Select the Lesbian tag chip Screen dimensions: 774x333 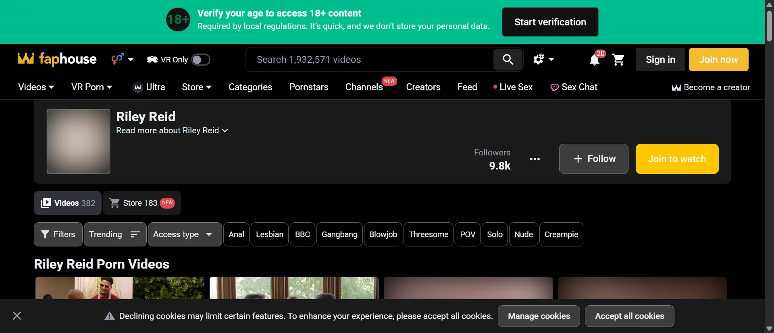pyautogui.click(x=270, y=234)
